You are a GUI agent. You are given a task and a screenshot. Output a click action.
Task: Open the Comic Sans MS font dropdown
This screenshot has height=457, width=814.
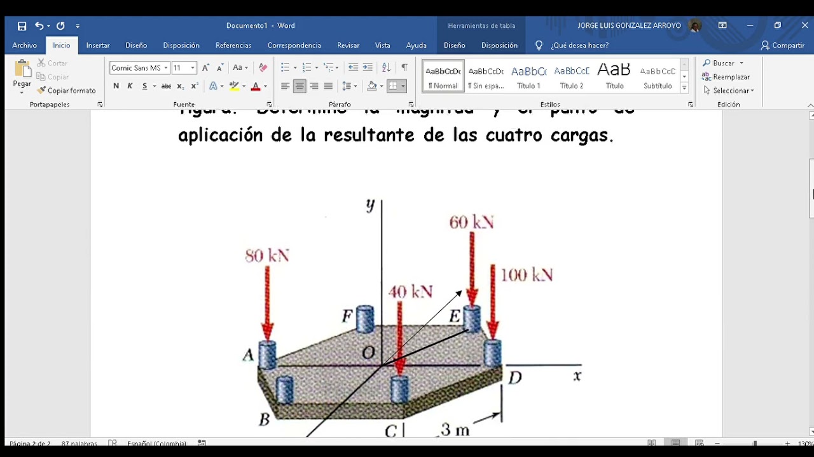(166, 68)
